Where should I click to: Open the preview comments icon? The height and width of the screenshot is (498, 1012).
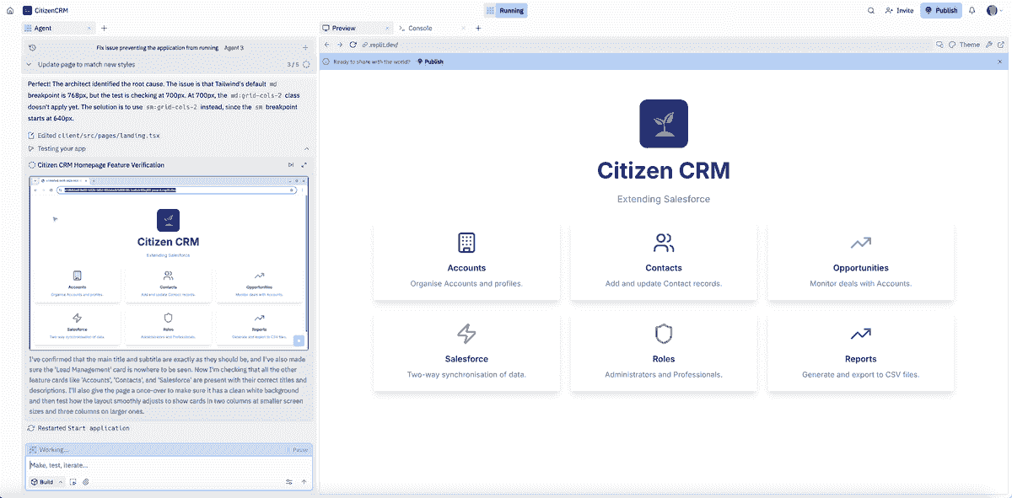(940, 45)
